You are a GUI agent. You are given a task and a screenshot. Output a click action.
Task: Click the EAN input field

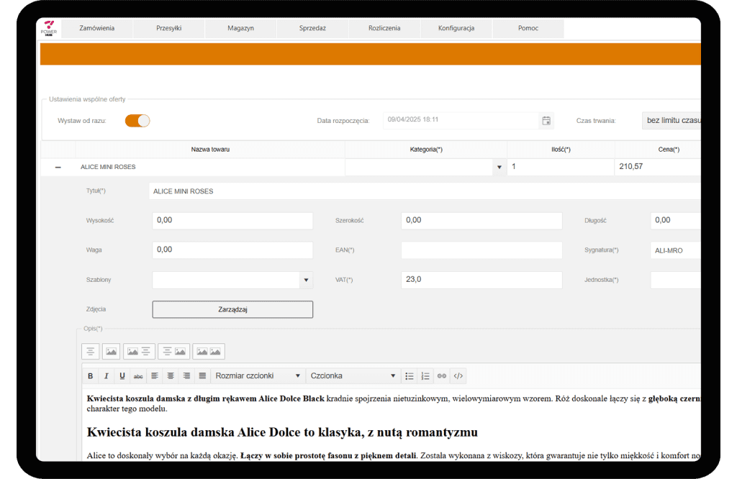point(481,250)
